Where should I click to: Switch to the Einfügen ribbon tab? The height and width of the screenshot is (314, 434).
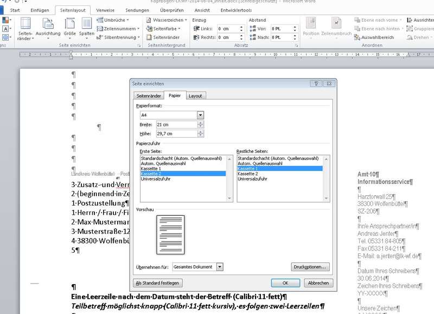[x=40, y=10]
